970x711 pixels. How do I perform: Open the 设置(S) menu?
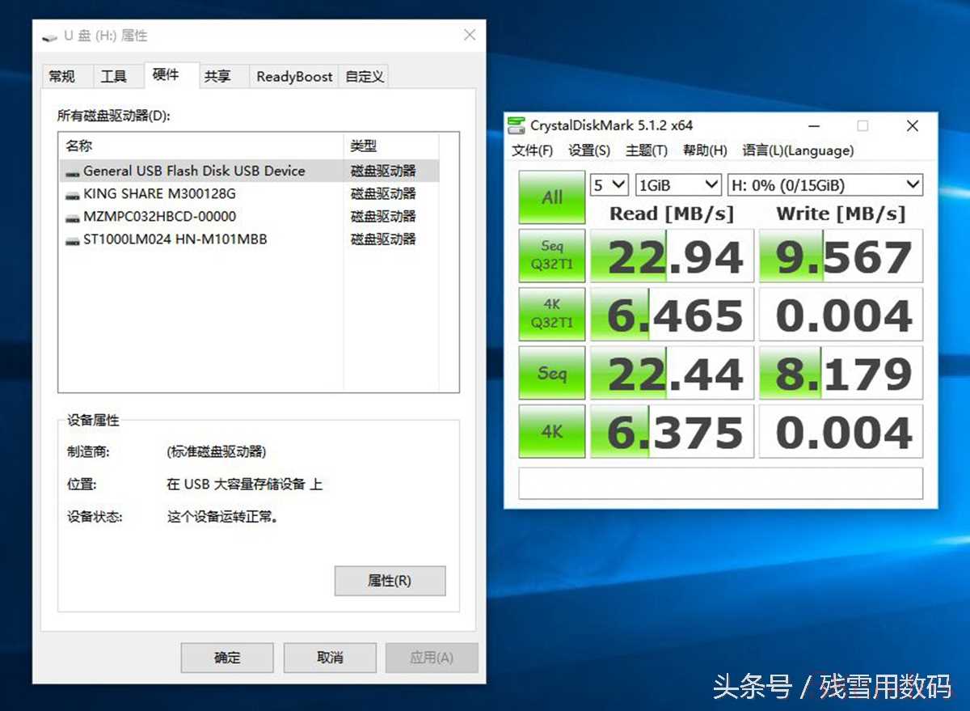click(x=589, y=150)
